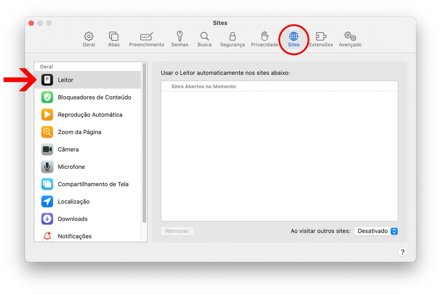Viewport: 441px width, 295px height.
Task: Expand the Desativado dropdown menu
Action: pyautogui.click(x=376, y=231)
